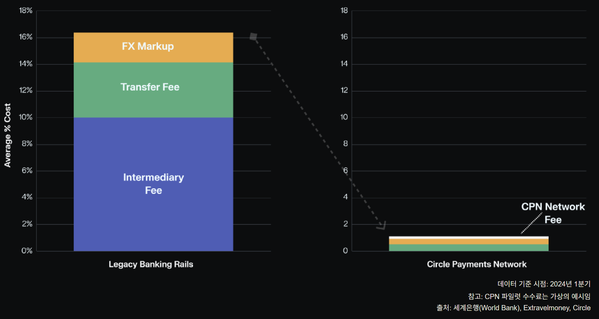599x319 pixels.
Task: Click the Transfer Fee bar segment
Action: [x=153, y=90]
